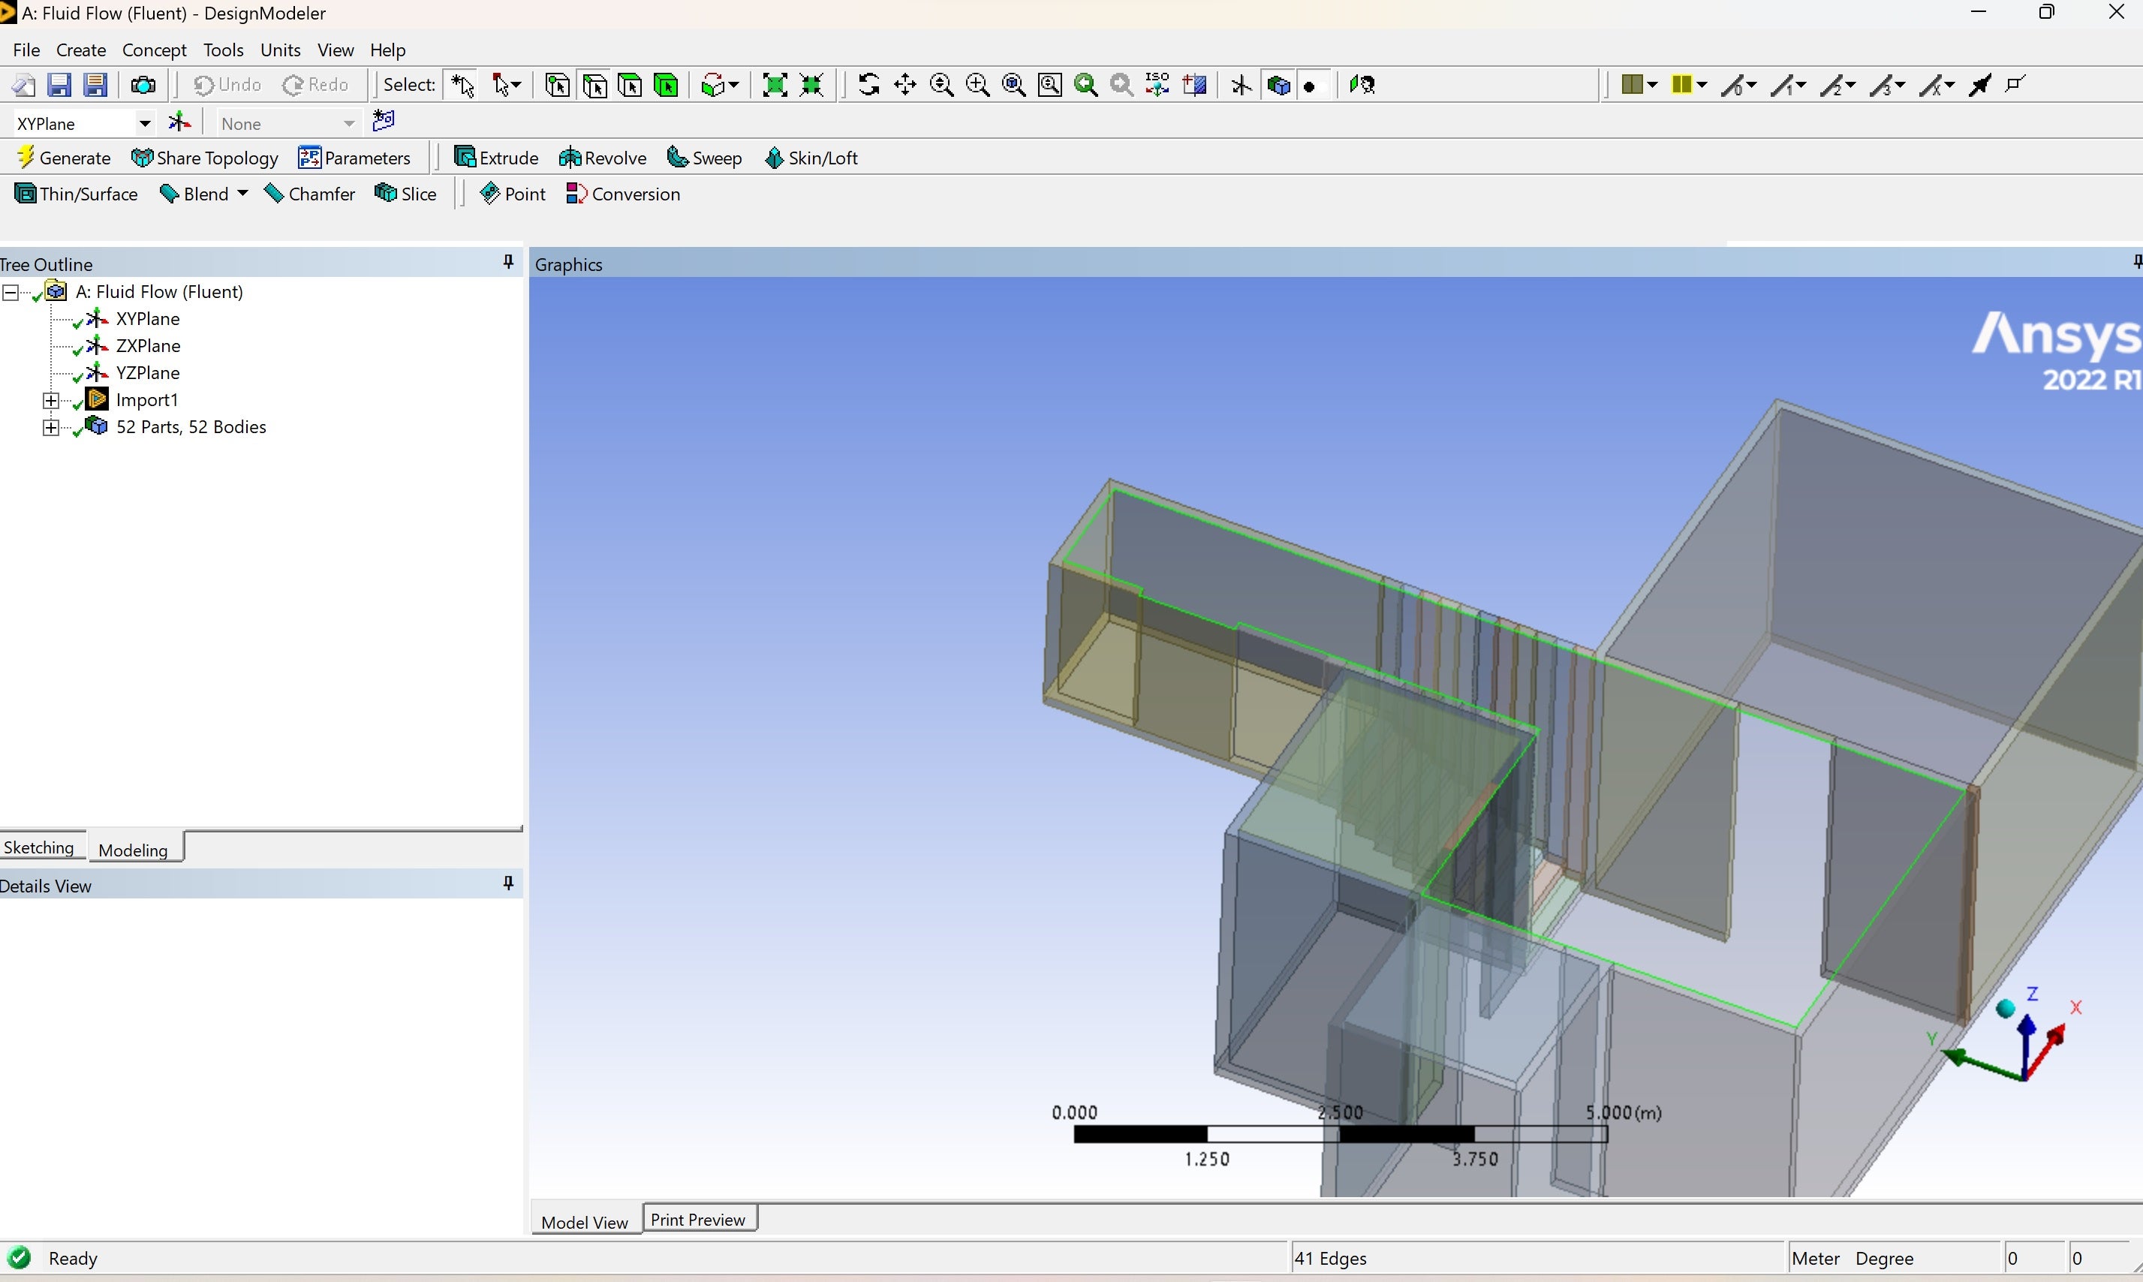Click the Zoom to Fit icon
The height and width of the screenshot is (1282, 2143).
pos(1014,85)
